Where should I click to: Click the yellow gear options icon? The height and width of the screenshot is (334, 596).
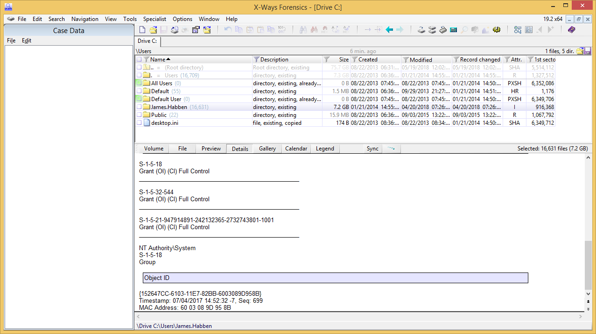[497, 30]
